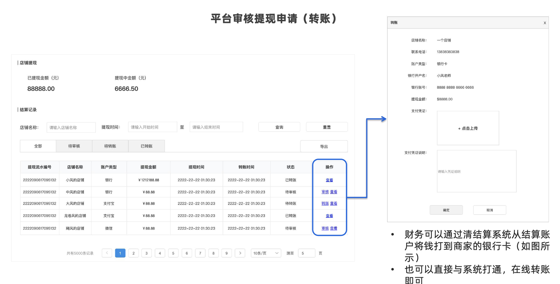
Task: Focus the 请输入开始时间 field
Action: pos(152,127)
